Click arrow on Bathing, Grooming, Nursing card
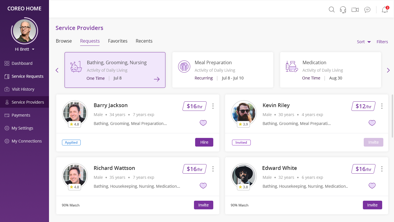Viewport: 394px width, 222px height. 157,79
